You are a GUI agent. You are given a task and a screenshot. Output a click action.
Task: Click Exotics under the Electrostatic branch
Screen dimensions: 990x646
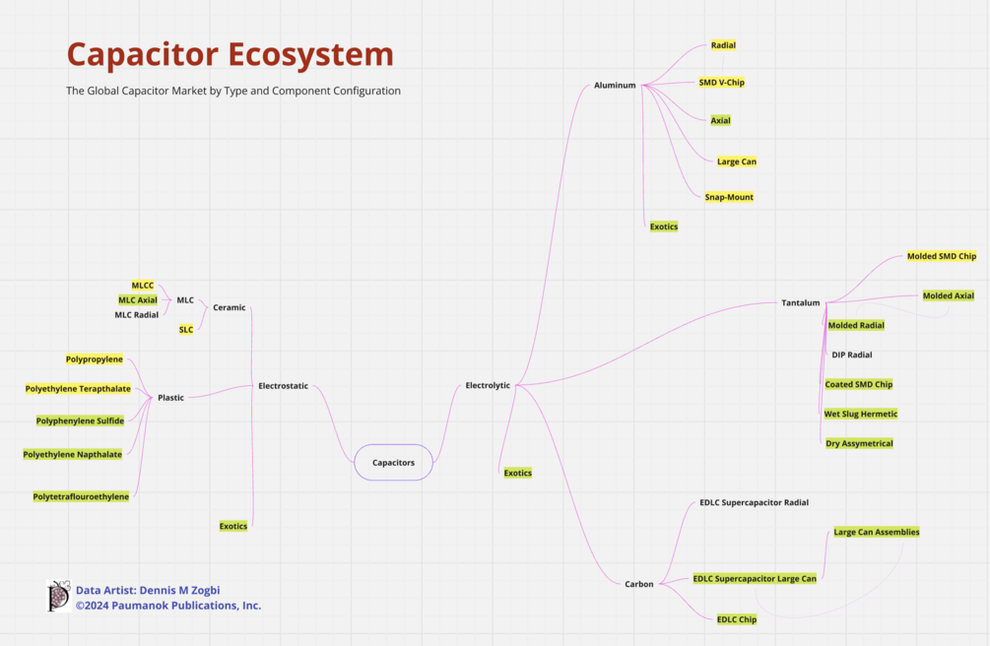(233, 526)
